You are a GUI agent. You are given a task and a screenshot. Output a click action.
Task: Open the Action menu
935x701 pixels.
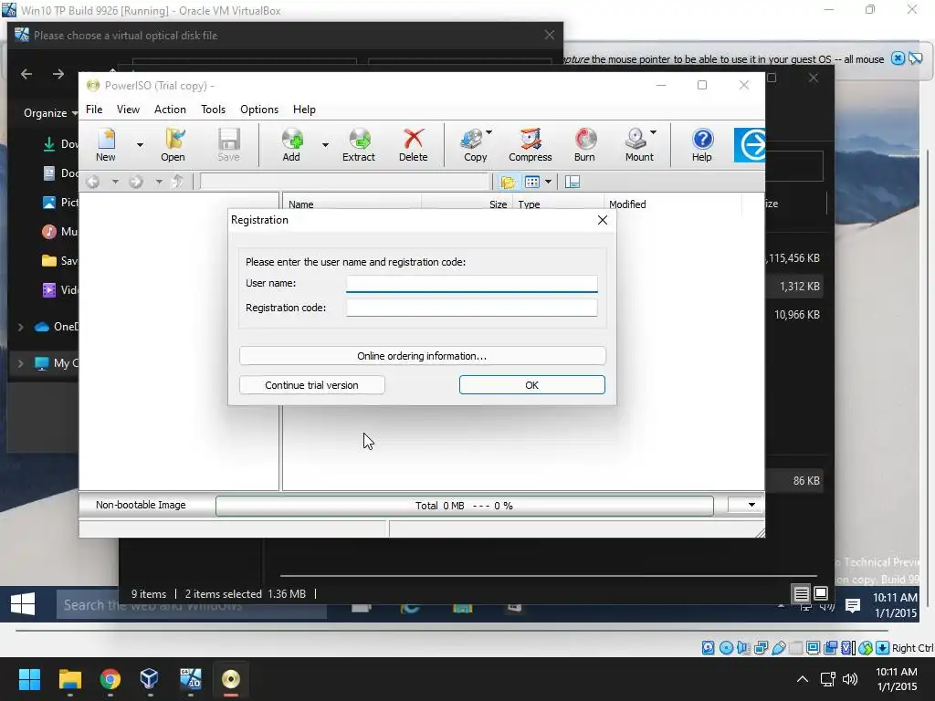pyautogui.click(x=170, y=110)
